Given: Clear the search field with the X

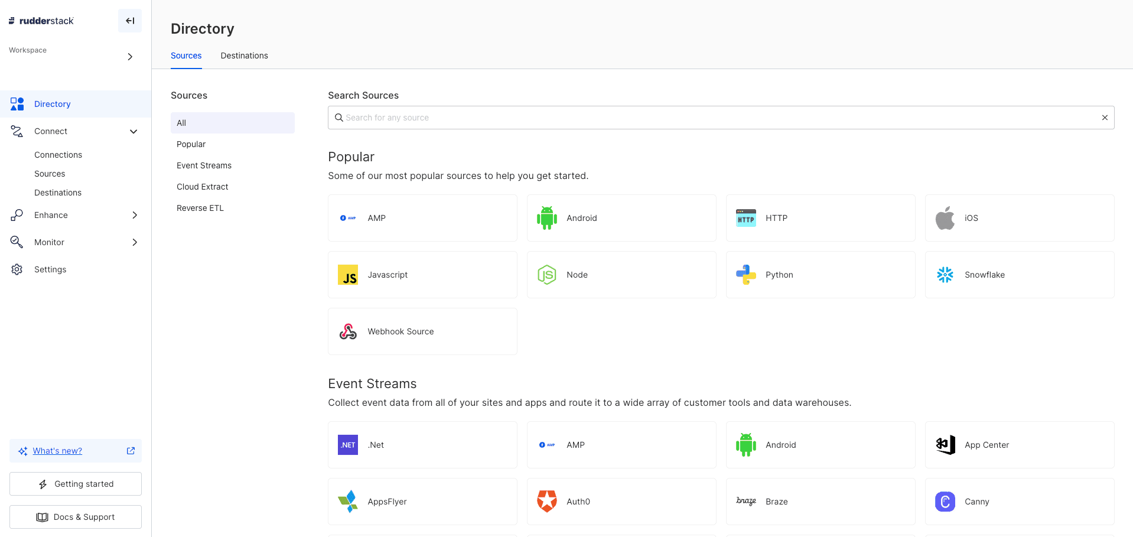Looking at the screenshot, I should 1104,117.
